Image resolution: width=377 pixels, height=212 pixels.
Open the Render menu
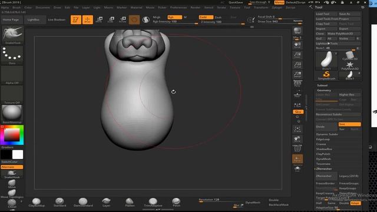195,8
